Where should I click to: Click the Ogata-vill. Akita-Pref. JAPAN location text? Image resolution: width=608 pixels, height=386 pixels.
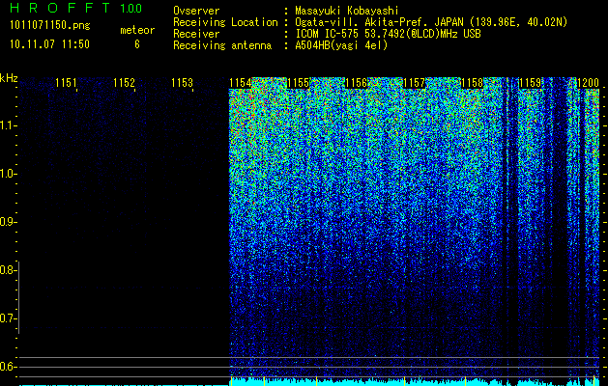pos(431,22)
